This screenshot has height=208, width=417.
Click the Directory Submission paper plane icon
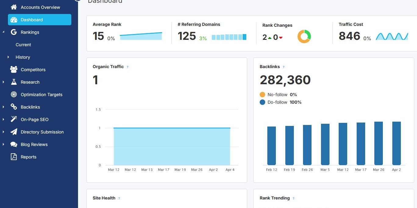tap(13, 132)
